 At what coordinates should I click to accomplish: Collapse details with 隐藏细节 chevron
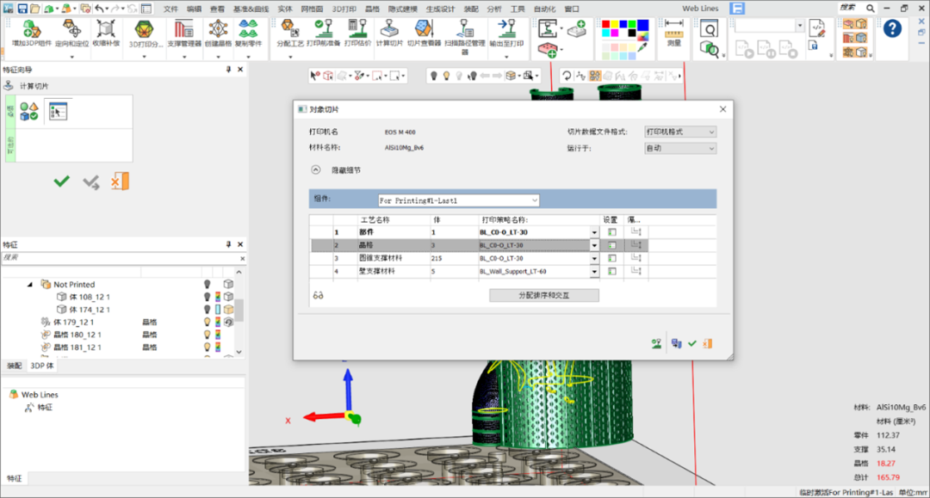[x=315, y=170]
